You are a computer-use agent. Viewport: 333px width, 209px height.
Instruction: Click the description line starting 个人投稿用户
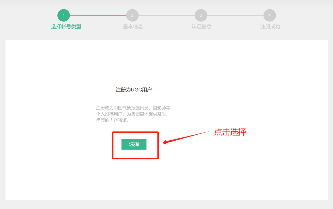(132, 114)
